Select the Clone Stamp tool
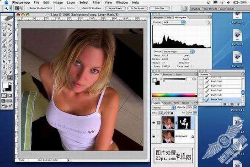The width and height of the screenshot is (250, 167). point(4,46)
